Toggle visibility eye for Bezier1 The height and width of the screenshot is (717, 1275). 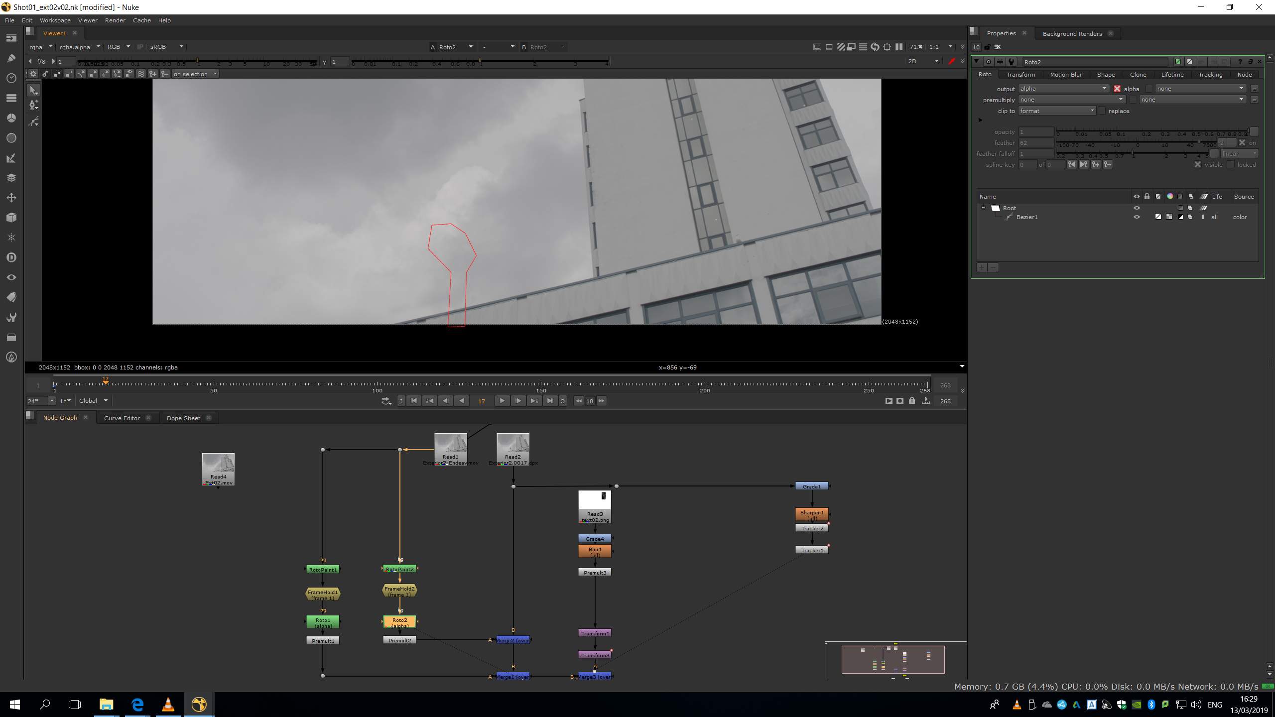point(1137,217)
